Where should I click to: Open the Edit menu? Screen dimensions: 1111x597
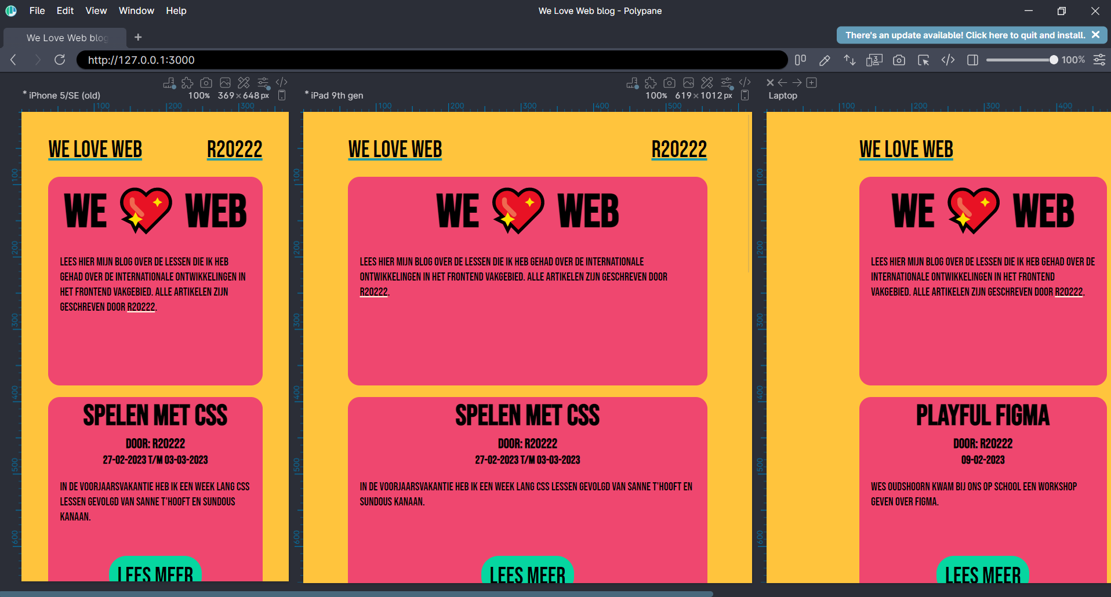coord(65,10)
